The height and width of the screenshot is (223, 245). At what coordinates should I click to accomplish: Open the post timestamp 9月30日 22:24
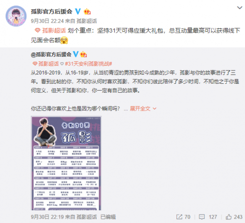pos(47,21)
